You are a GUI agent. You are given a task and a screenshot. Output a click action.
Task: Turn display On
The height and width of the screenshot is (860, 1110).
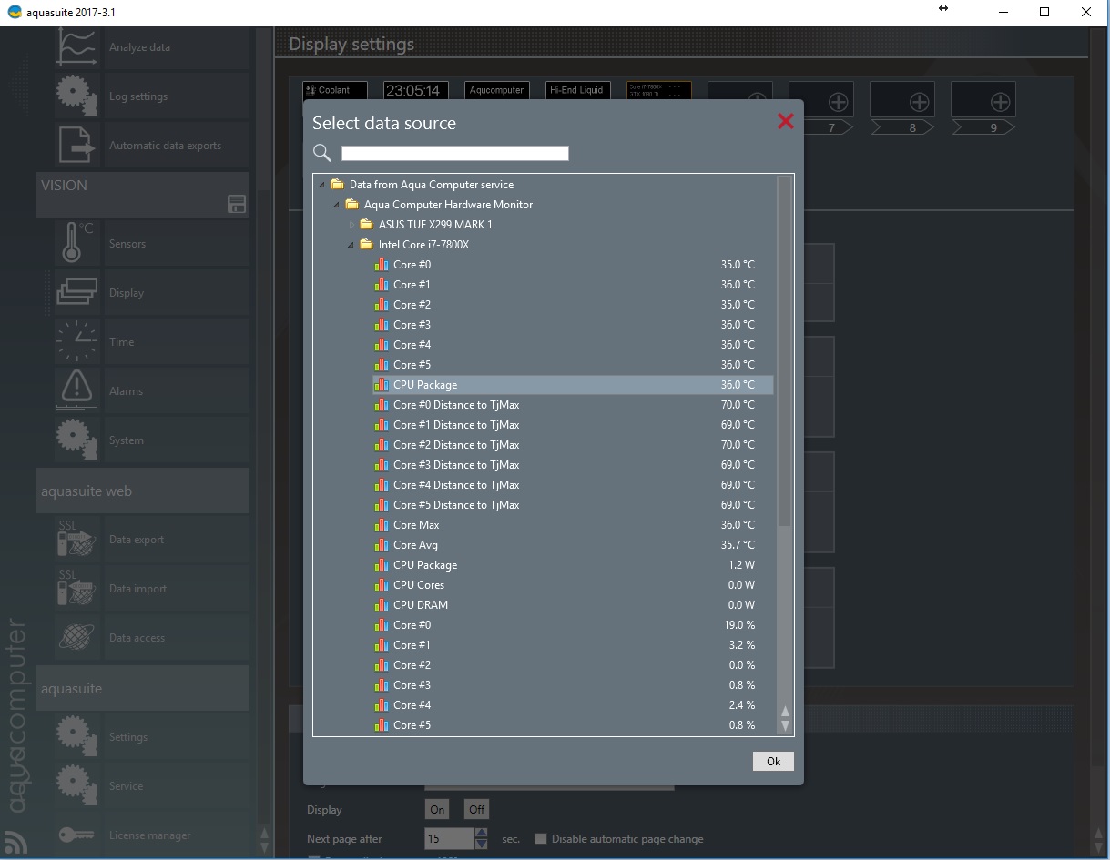(437, 809)
